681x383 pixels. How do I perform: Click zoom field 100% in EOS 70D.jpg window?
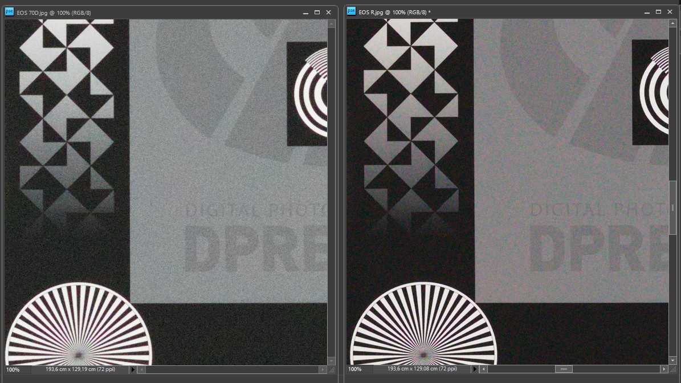coord(17,369)
